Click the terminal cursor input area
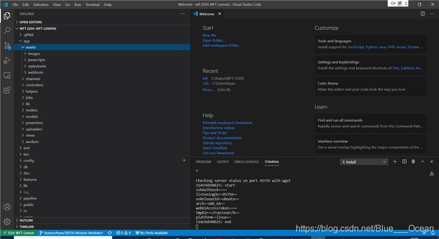 pyautogui.click(x=197, y=227)
